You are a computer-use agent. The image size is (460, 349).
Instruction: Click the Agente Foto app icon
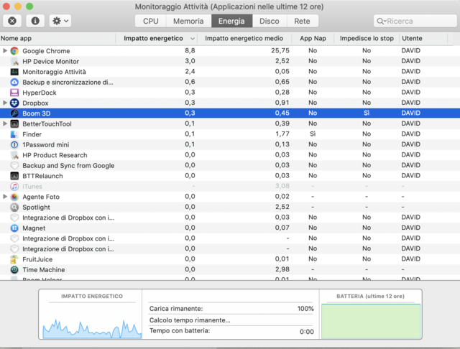[14, 197]
